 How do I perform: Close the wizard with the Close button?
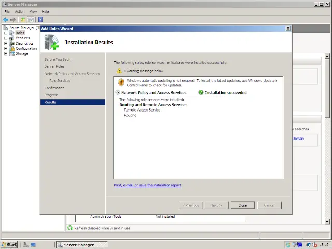[x=243, y=205]
